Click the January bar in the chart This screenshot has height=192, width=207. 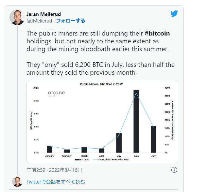[49, 149]
